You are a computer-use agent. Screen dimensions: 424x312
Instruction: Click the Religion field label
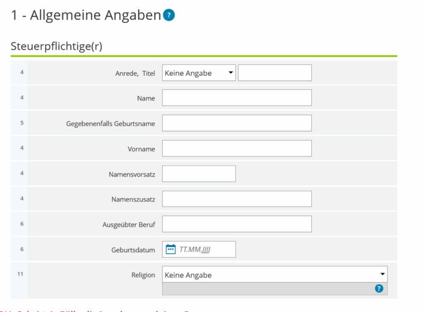tap(143, 275)
